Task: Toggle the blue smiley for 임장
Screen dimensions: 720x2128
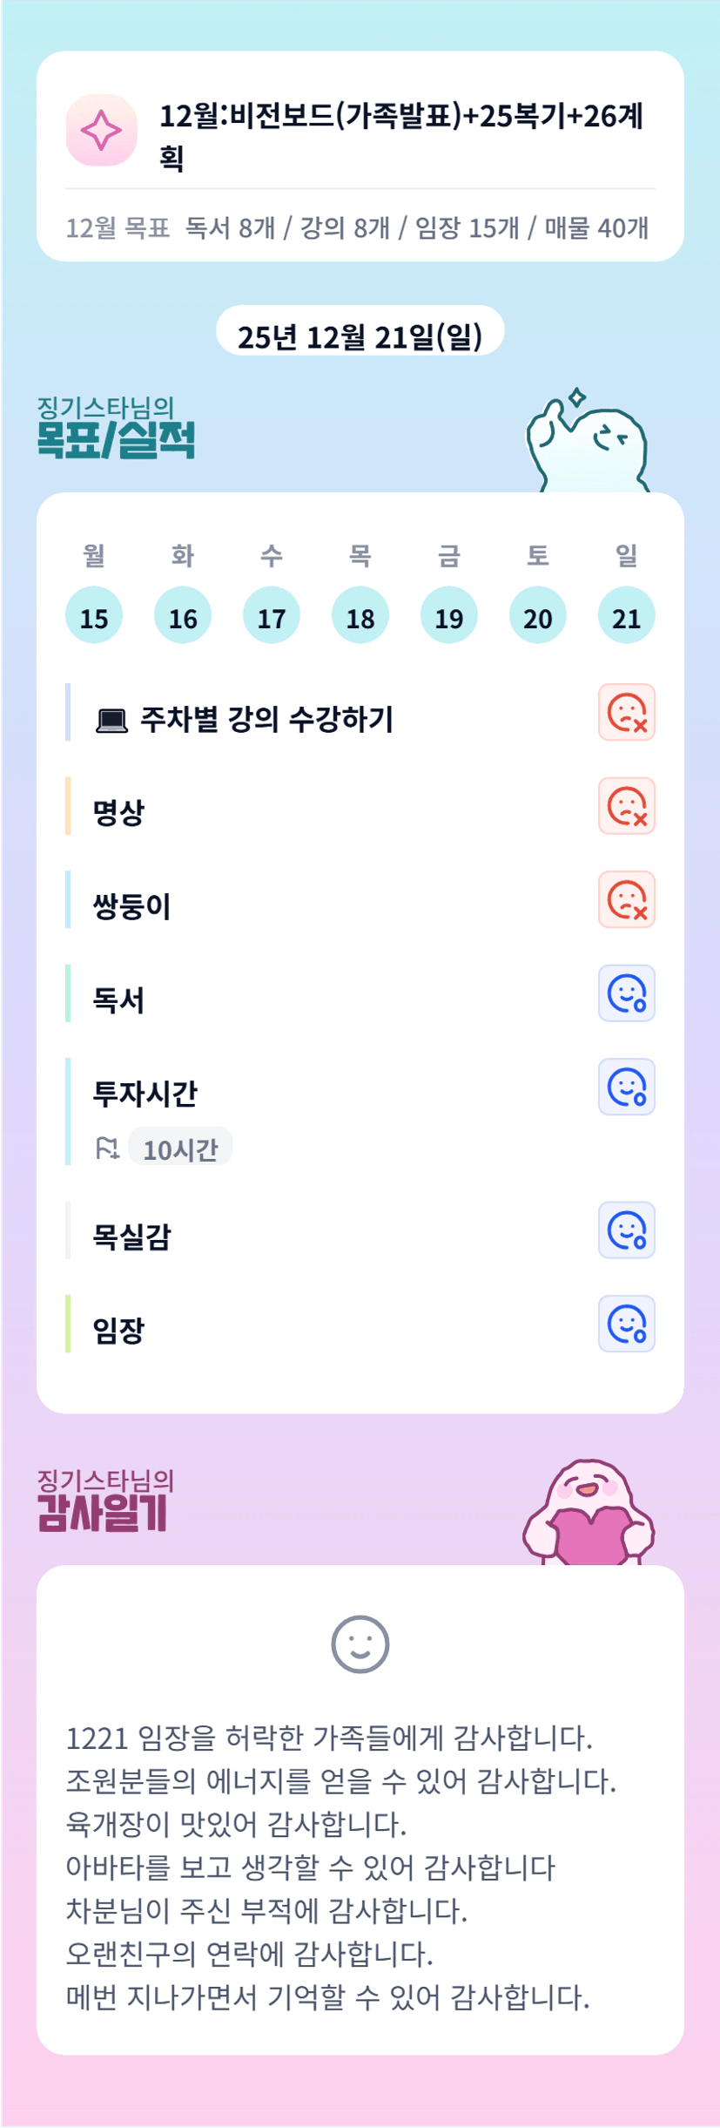Action: pos(626,1324)
